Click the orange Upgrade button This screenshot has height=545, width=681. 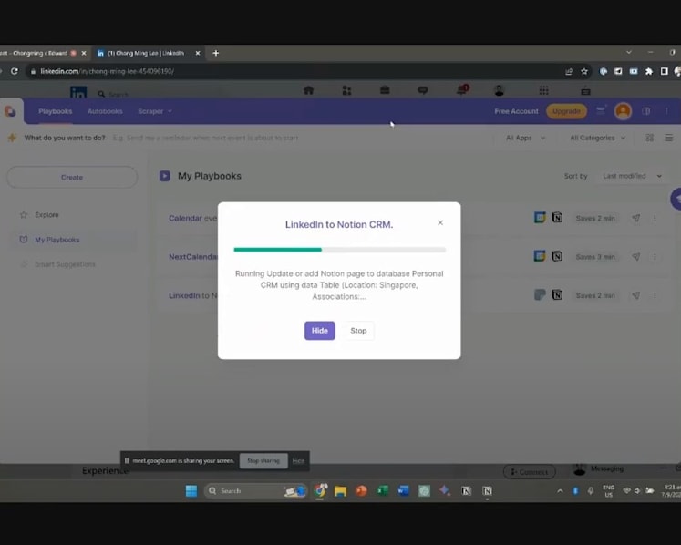coord(566,111)
